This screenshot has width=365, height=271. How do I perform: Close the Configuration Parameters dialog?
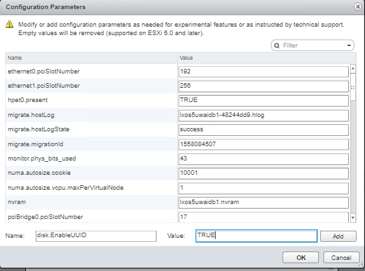(x=358, y=6)
